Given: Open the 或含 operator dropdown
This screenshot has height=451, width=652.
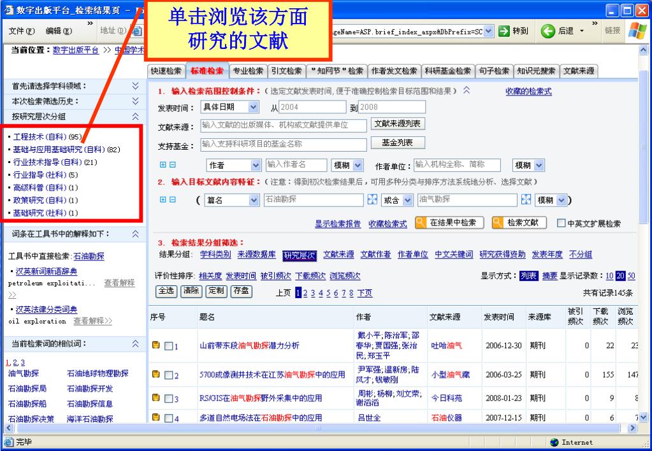Looking at the screenshot, I should pyautogui.click(x=407, y=201).
